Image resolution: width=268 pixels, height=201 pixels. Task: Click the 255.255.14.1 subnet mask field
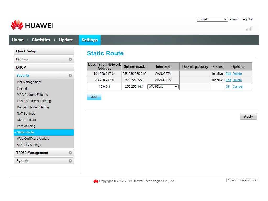(x=134, y=87)
